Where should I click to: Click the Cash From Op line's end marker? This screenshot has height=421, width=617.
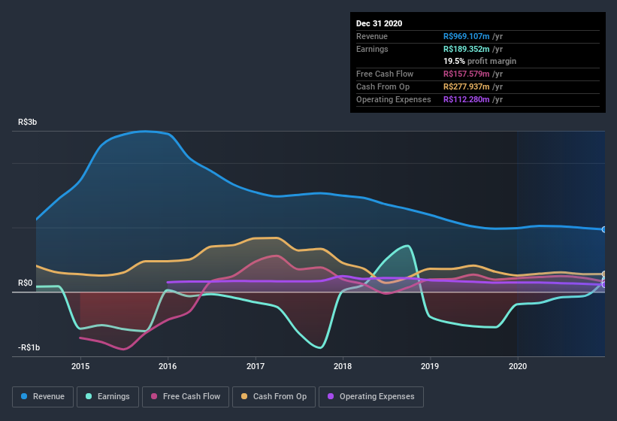(x=604, y=274)
